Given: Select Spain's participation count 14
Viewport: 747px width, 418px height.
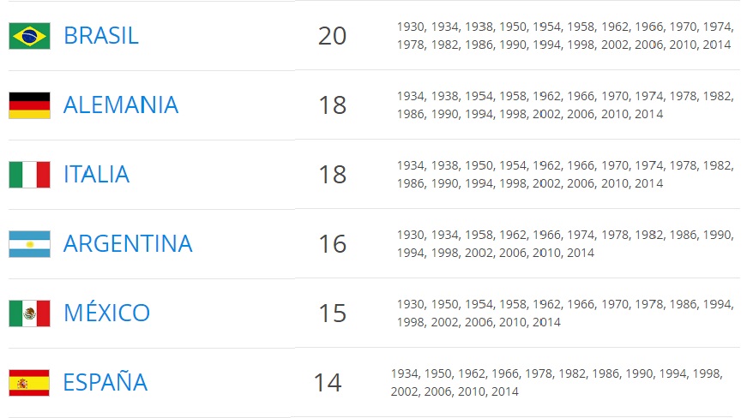Looking at the screenshot, I should [x=328, y=383].
